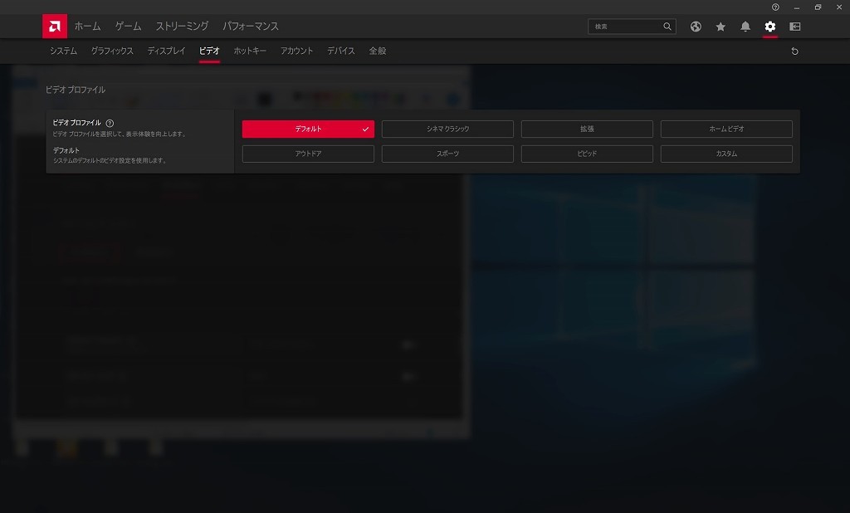Close the Radeon Software window
Screen dimensions: 850x513
coord(839,7)
